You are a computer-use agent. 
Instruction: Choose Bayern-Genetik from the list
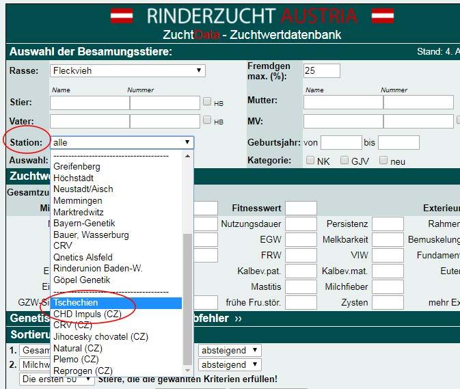(x=116, y=224)
